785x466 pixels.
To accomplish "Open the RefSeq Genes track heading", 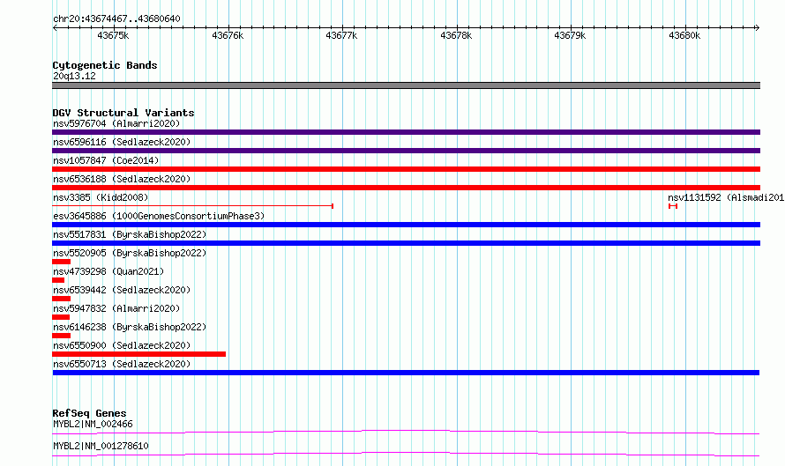I will point(89,413).
